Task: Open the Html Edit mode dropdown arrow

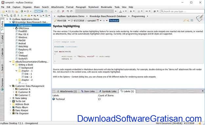Action: click(69, 21)
